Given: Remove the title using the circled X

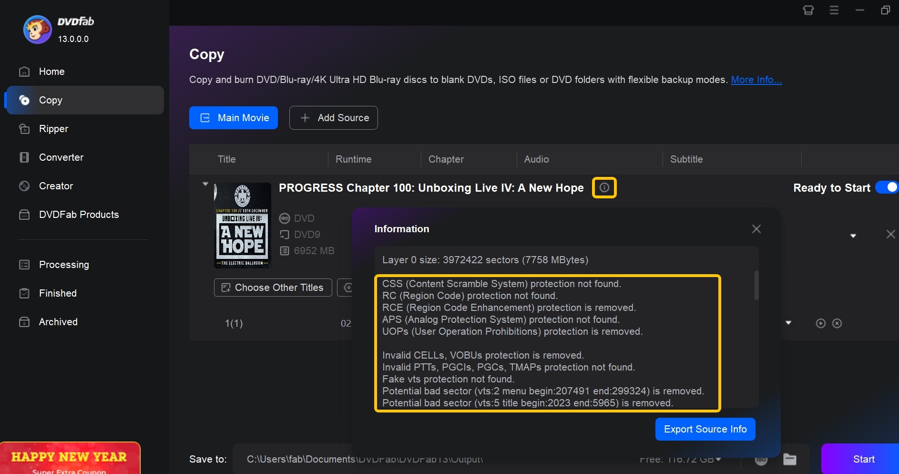Looking at the screenshot, I should tap(838, 323).
